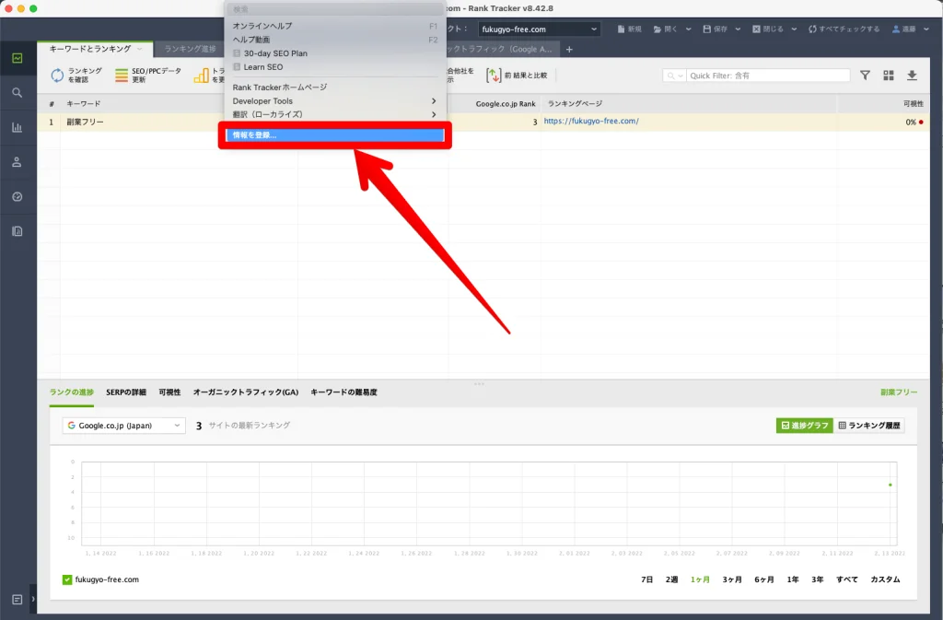The image size is (943, 620).
Task: Open the reports document sidebar icon
Action: point(17,231)
